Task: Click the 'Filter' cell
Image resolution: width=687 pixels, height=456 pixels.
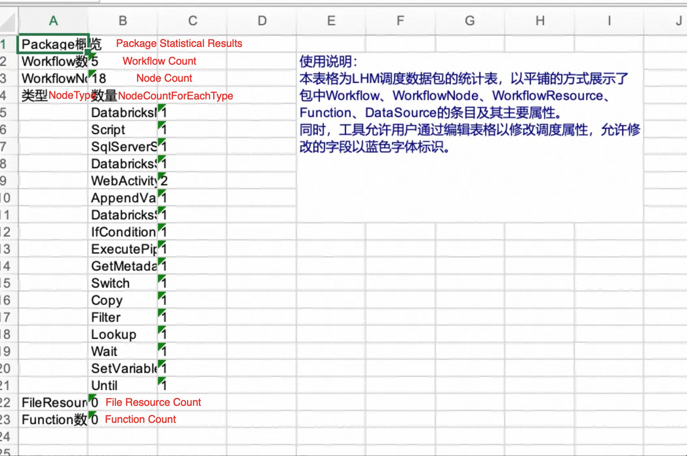Action: tap(123, 317)
